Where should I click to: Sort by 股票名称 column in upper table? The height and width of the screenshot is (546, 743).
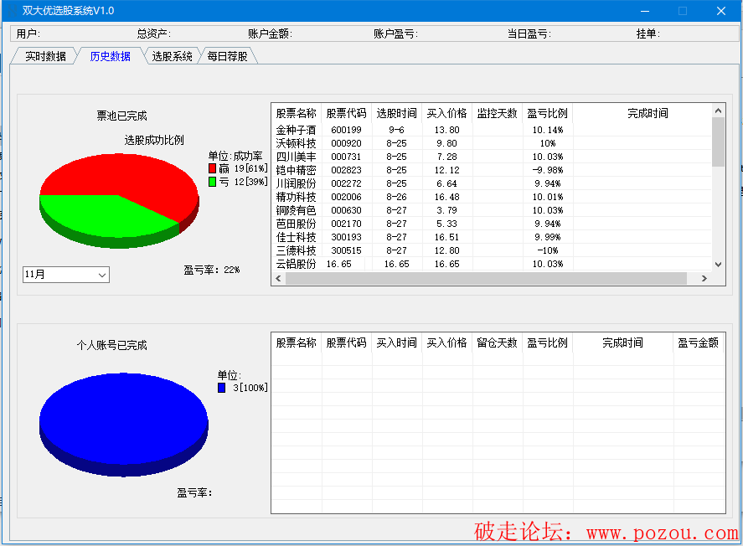(x=297, y=113)
